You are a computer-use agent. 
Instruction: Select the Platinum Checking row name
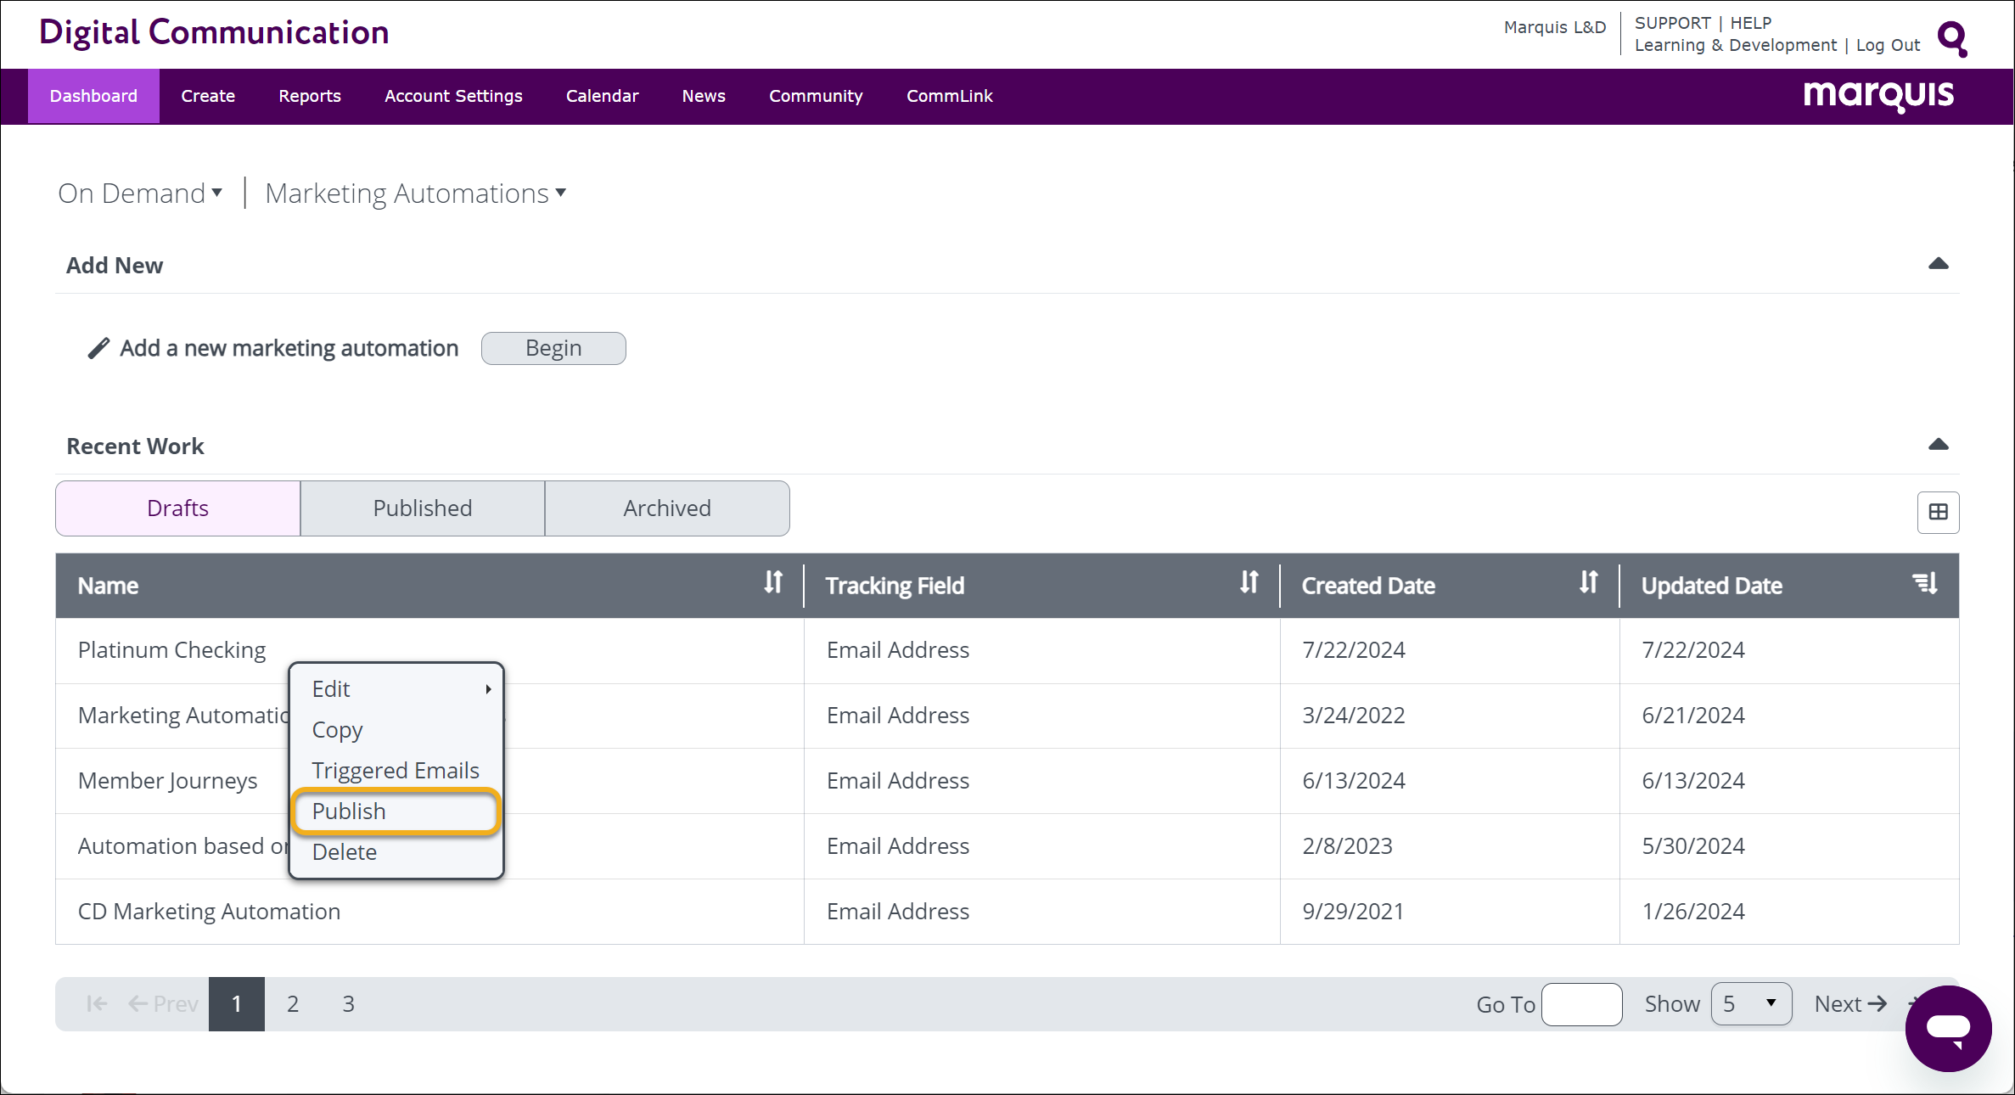tap(171, 650)
